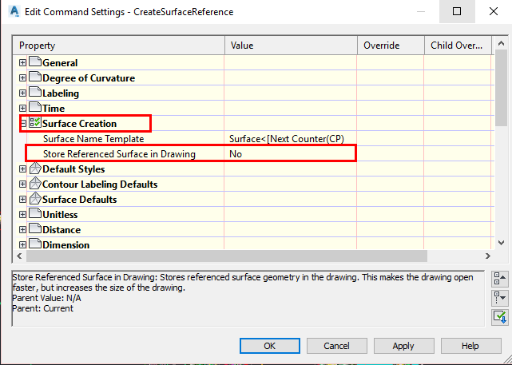Click the Help button
Screen dimensions: 512x365
point(470,346)
